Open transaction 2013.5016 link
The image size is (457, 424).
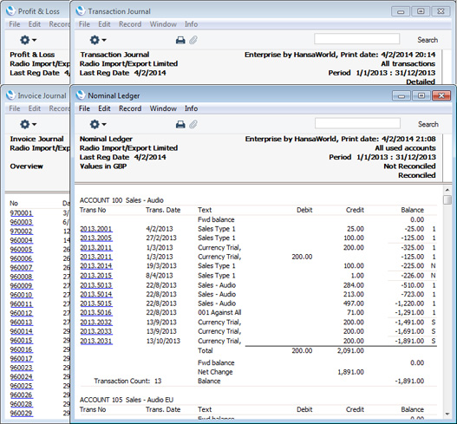pyautogui.click(x=96, y=313)
